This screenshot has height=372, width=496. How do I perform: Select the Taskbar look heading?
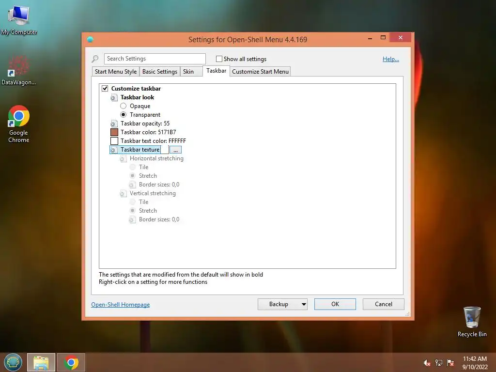click(x=137, y=97)
